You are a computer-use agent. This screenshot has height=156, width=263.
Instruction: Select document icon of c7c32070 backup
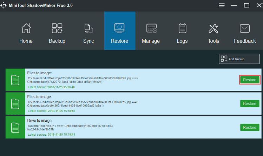click(15, 80)
